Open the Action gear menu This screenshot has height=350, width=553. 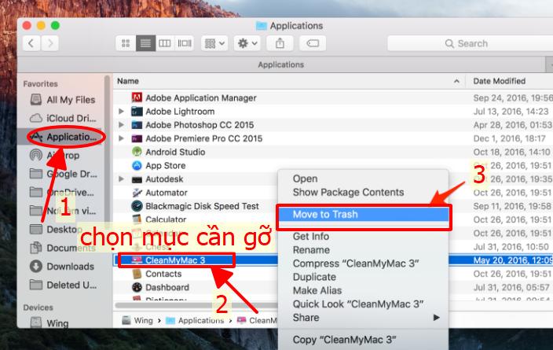[247, 43]
